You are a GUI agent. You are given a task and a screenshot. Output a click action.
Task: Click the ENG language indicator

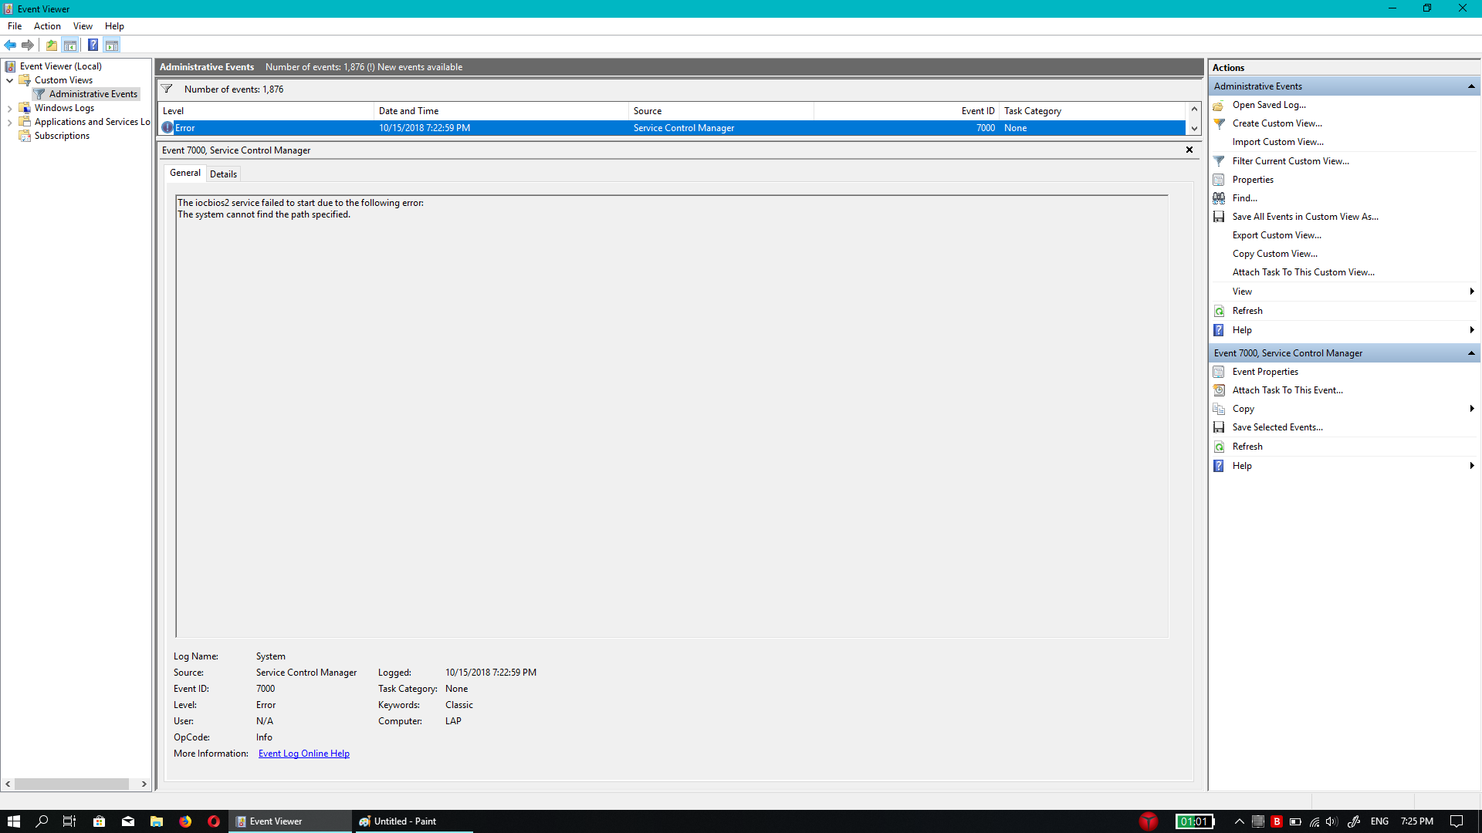tap(1379, 821)
